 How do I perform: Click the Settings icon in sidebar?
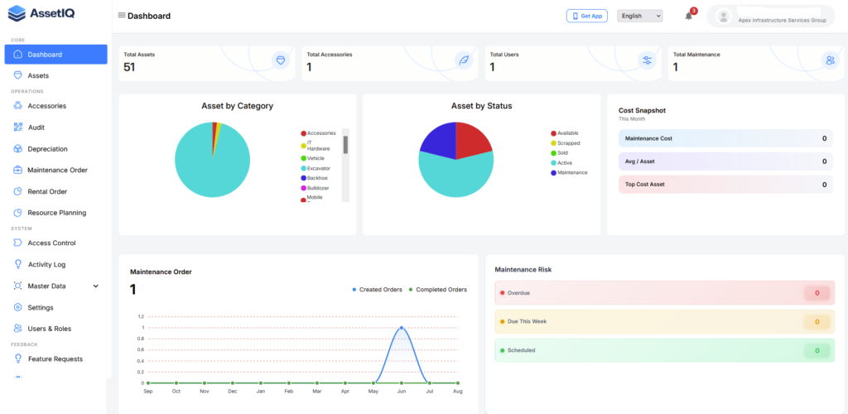click(x=18, y=307)
